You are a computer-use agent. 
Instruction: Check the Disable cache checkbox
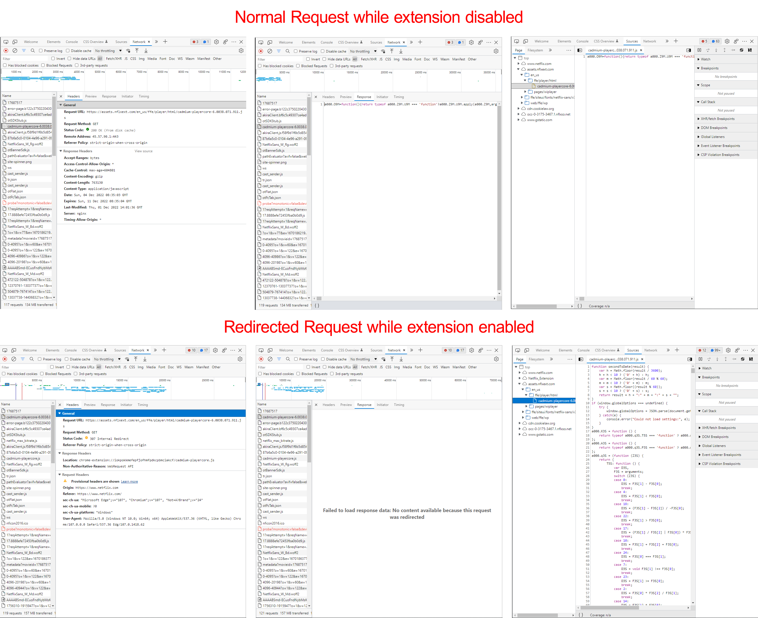tap(68, 51)
